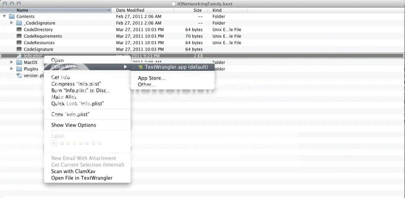The image size is (405, 198).
Task: Click the MacOS folder icon
Action: point(19,62)
